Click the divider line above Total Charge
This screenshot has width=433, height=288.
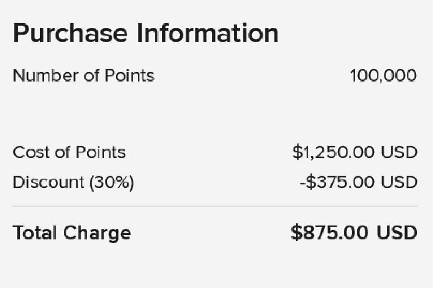(x=215, y=206)
